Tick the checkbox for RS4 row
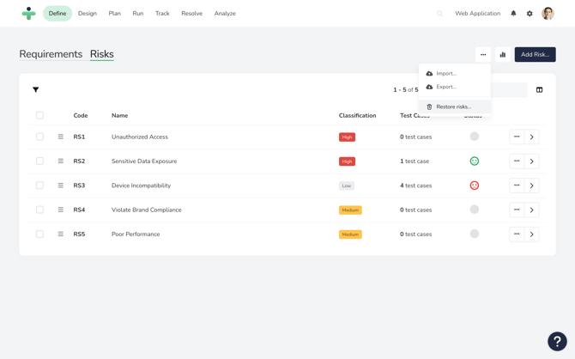The width and height of the screenshot is (575, 359). click(39, 210)
